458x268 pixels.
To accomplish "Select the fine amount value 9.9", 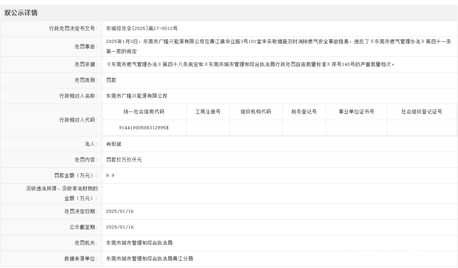I will tap(110, 176).
